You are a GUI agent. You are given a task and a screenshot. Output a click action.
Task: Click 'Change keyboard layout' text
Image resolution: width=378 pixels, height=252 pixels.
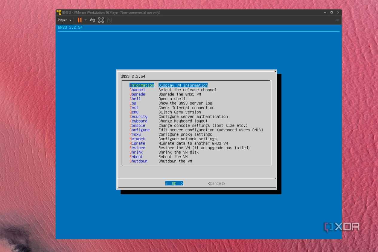tap(183, 121)
